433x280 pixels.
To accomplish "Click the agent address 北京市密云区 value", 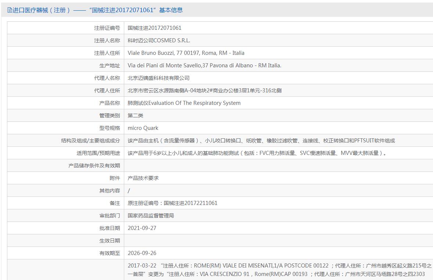I will (x=204, y=91).
